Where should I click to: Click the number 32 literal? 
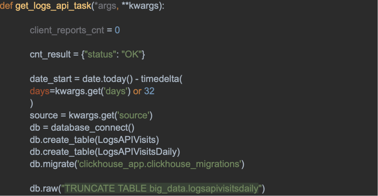[x=149, y=91]
